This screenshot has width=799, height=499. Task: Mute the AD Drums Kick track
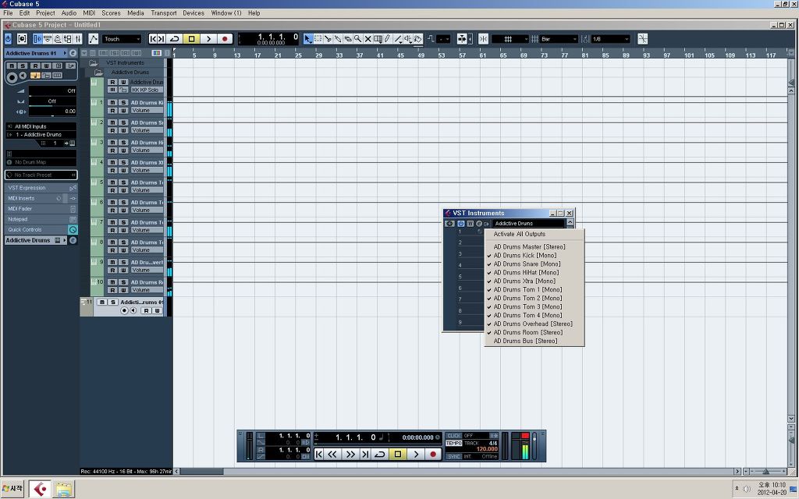pyautogui.click(x=112, y=102)
